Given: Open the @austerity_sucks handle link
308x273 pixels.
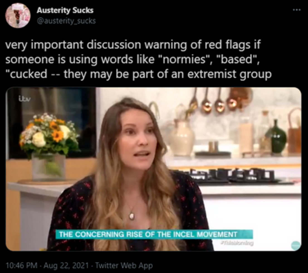Looking at the screenshot, I should [x=66, y=21].
